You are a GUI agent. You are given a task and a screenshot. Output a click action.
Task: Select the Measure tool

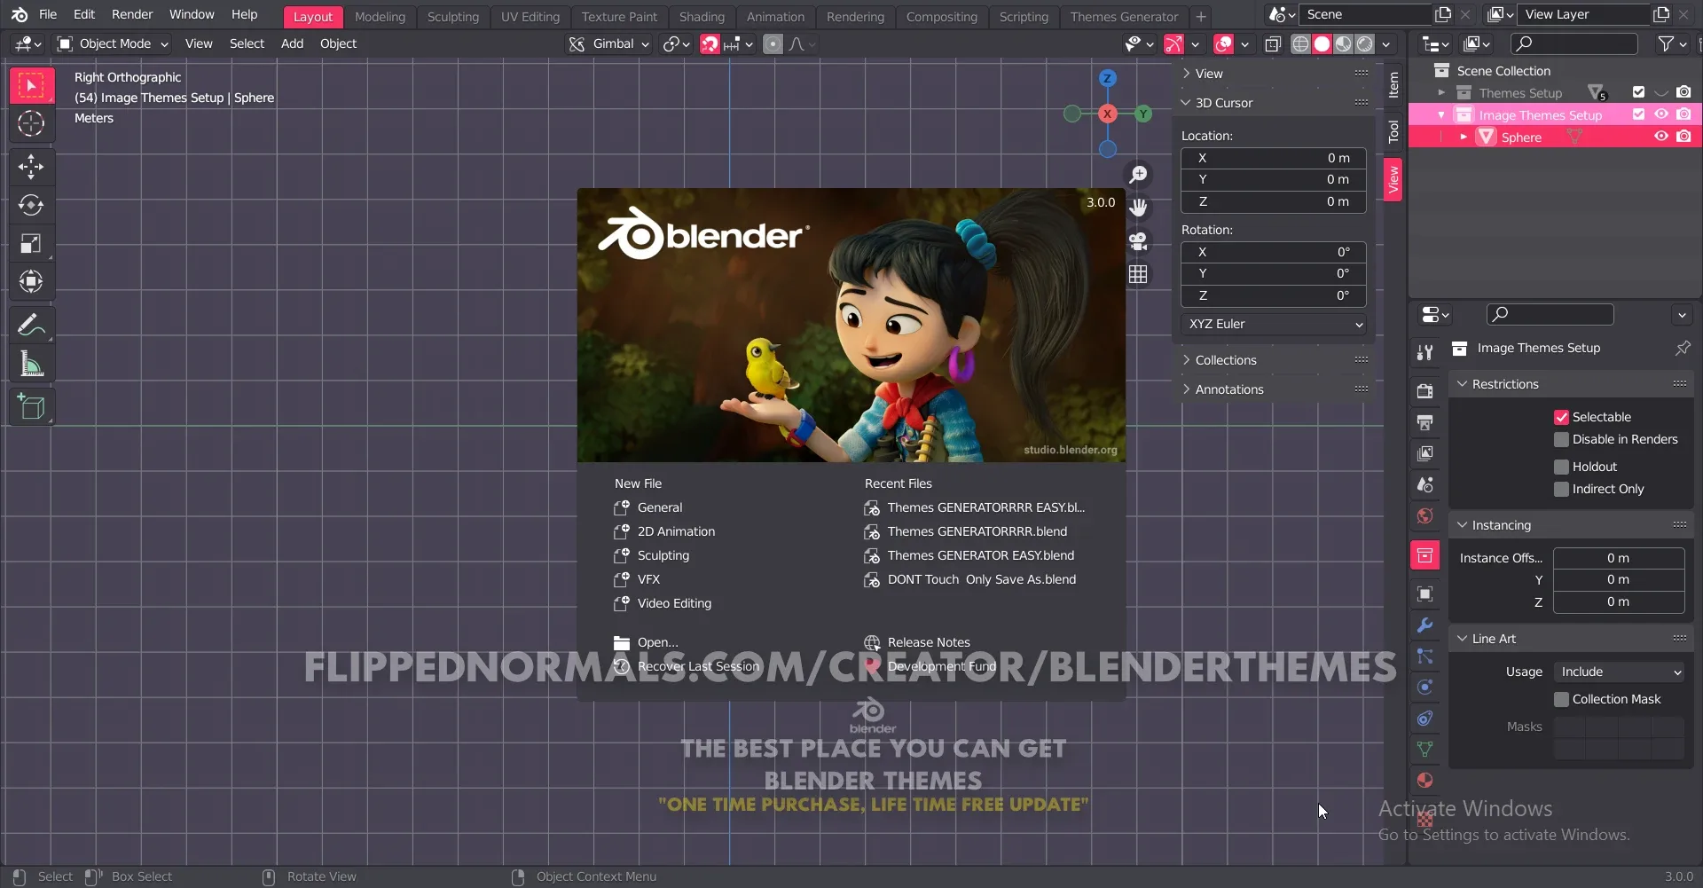click(31, 364)
